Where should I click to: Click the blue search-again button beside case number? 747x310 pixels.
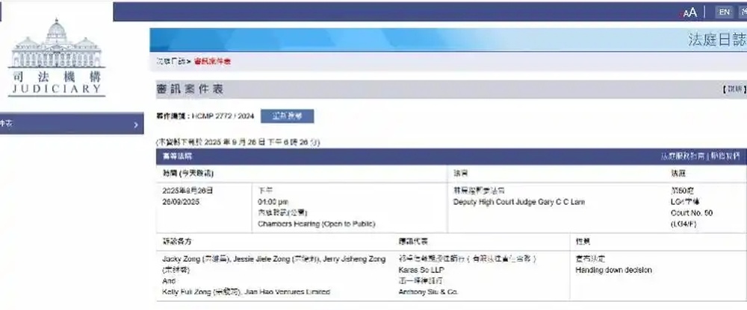pyautogui.click(x=288, y=116)
